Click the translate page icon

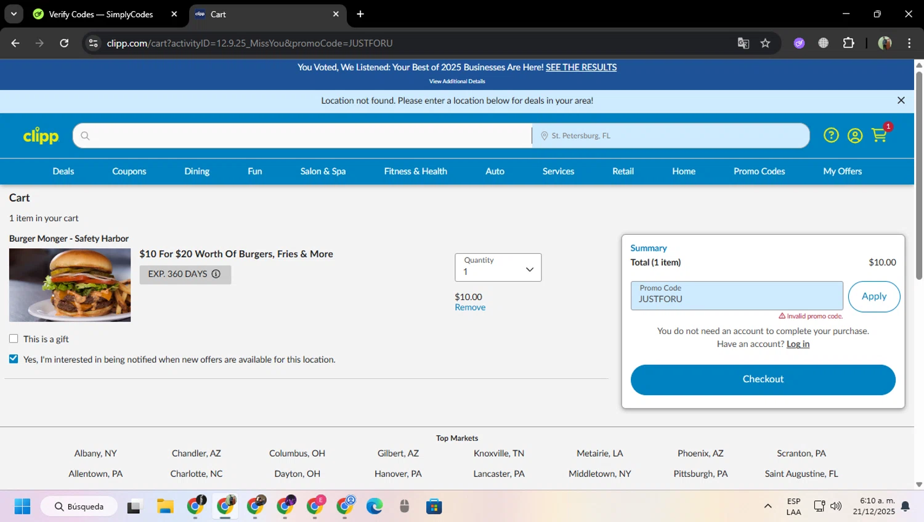744,43
